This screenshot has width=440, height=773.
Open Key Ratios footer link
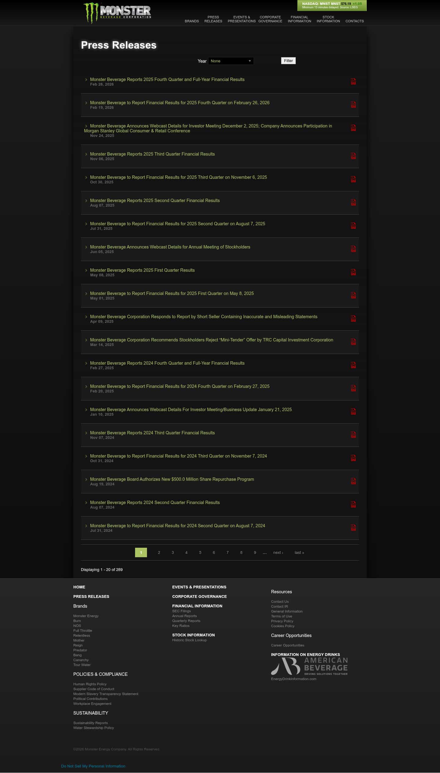(181, 626)
